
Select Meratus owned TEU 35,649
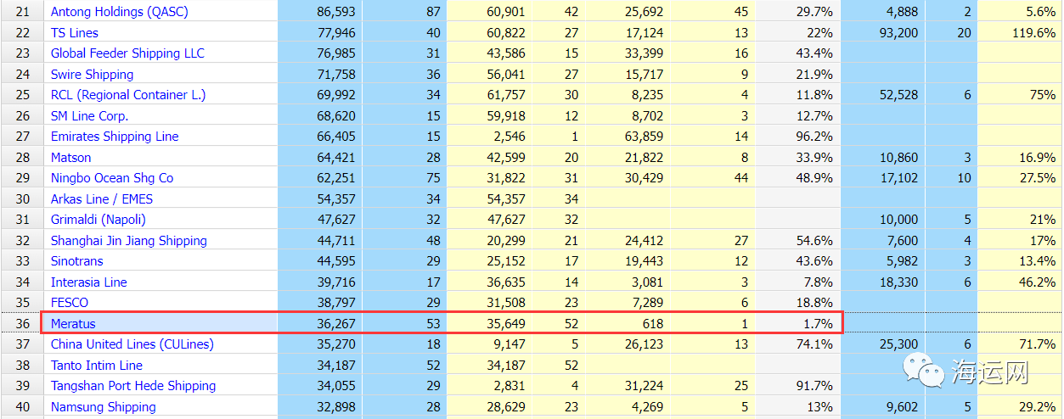pyautogui.click(x=504, y=323)
